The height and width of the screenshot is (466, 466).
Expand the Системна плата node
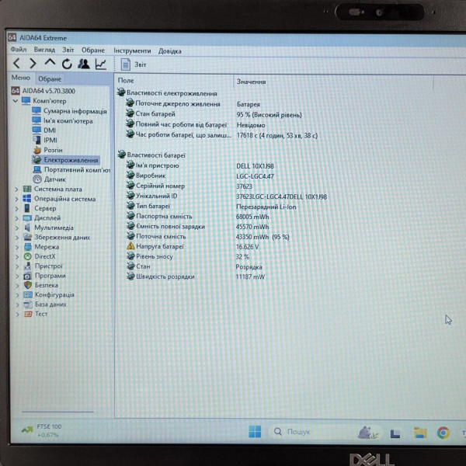click(16, 190)
